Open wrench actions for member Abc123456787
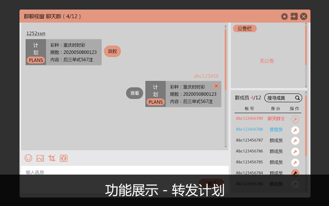The height and width of the screenshot is (206, 329). pos(295,141)
